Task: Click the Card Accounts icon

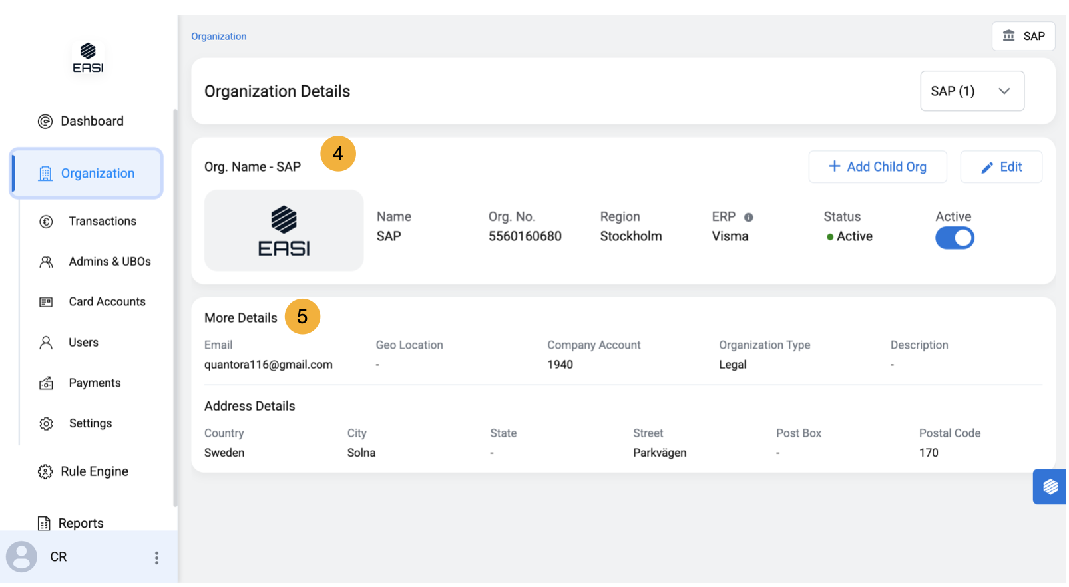Action: point(46,302)
